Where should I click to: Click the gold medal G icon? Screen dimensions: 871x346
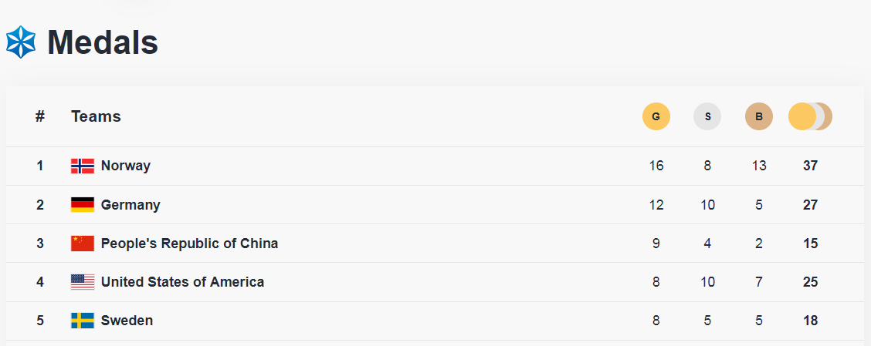click(656, 116)
